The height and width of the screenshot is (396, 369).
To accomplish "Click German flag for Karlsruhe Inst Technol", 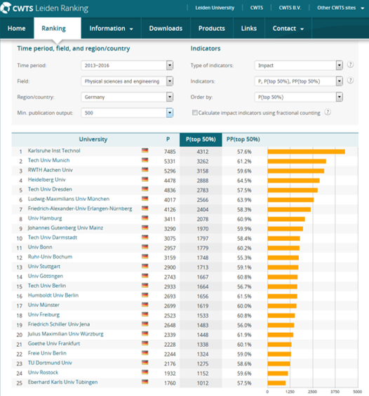I will 145,150.
